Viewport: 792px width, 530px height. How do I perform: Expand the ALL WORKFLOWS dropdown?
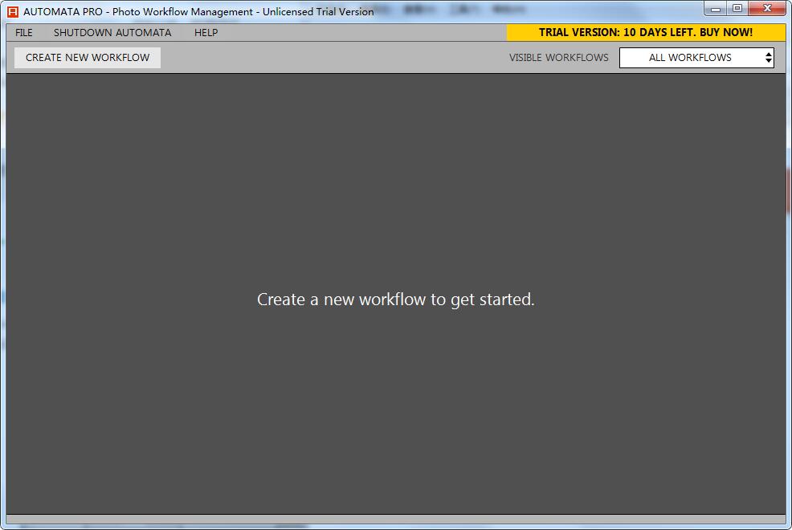click(x=696, y=58)
